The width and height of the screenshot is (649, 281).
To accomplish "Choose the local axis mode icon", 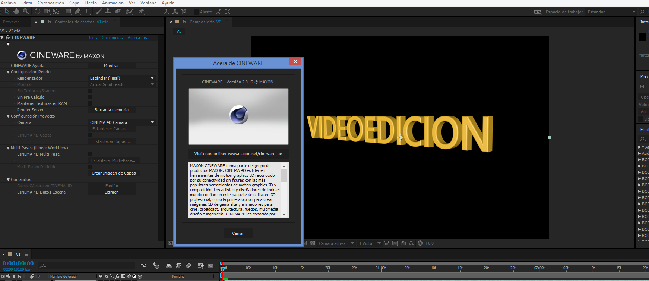I will (x=166, y=12).
